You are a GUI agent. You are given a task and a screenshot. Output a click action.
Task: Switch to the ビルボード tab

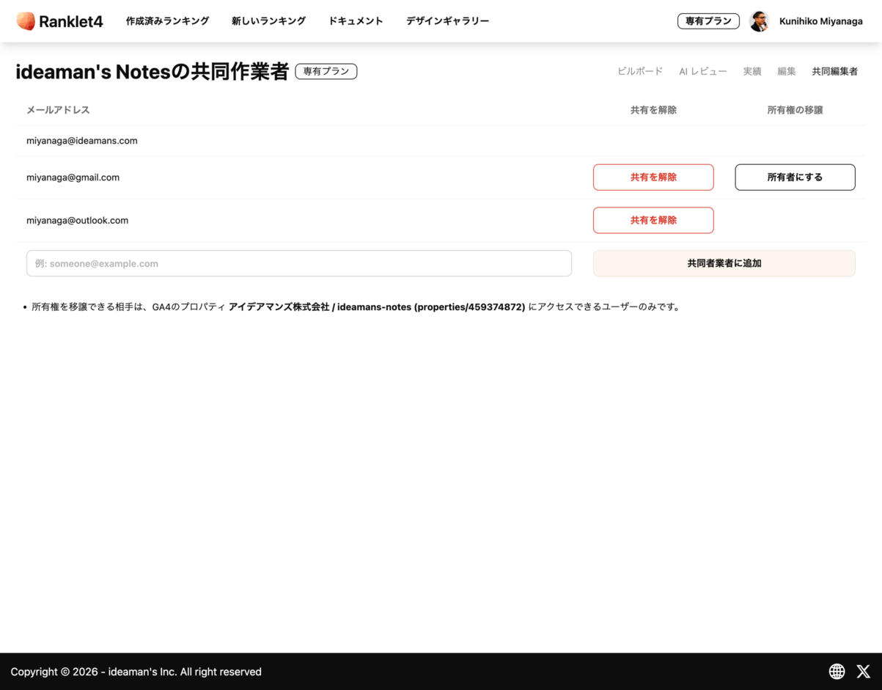coord(639,70)
